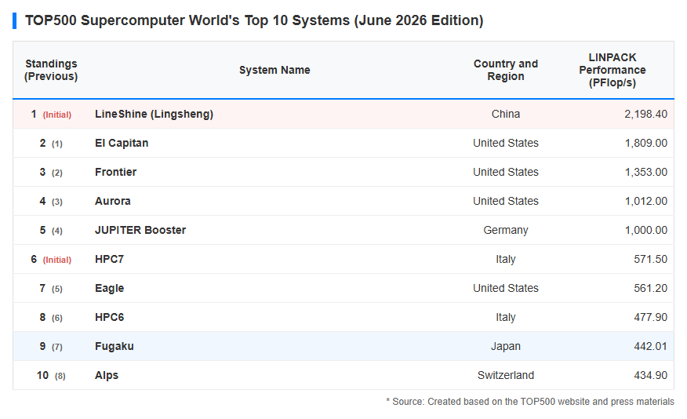Image resolution: width=687 pixels, height=419 pixels.
Task: Click 'United States' in the Aurora row
Action: (506, 201)
